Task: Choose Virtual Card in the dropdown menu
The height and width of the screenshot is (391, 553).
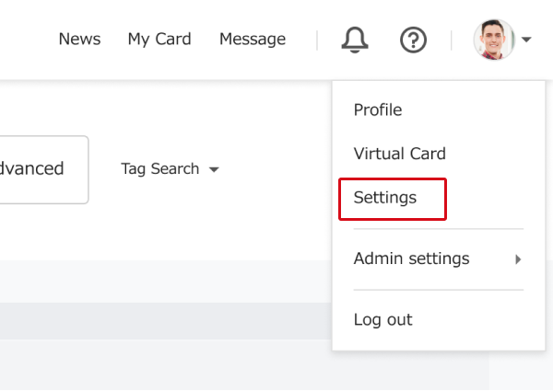Action: tap(400, 154)
